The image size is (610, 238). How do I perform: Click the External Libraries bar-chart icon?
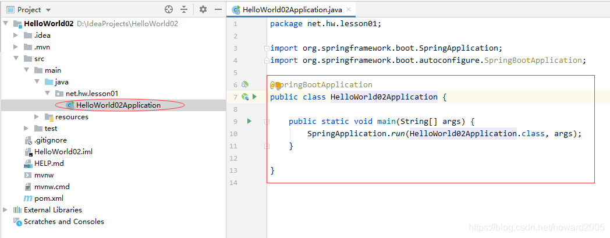coord(17,210)
